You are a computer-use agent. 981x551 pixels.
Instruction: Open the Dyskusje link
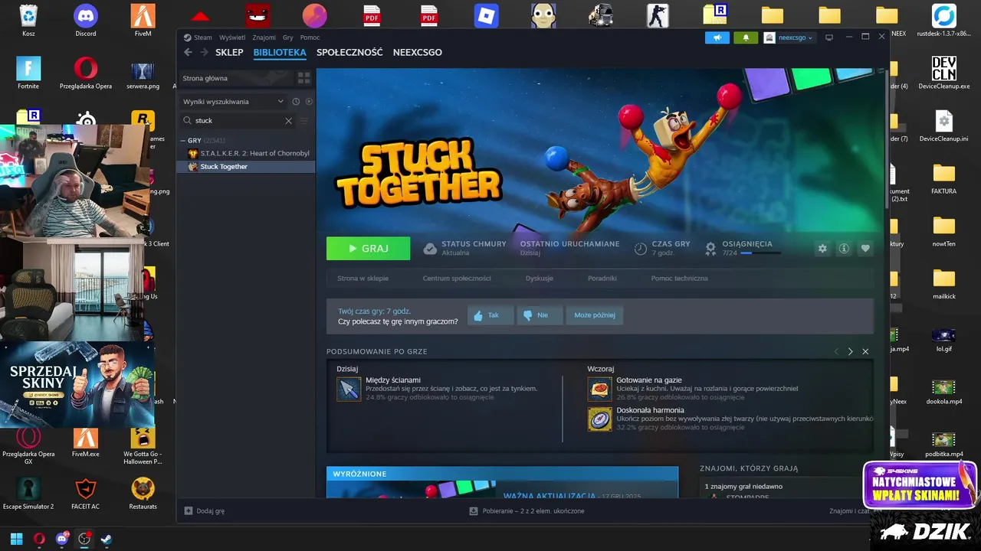click(x=540, y=279)
